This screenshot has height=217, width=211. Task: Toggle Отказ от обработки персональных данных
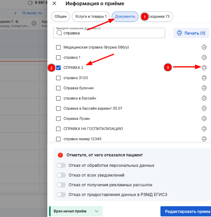(x=61, y=166)
